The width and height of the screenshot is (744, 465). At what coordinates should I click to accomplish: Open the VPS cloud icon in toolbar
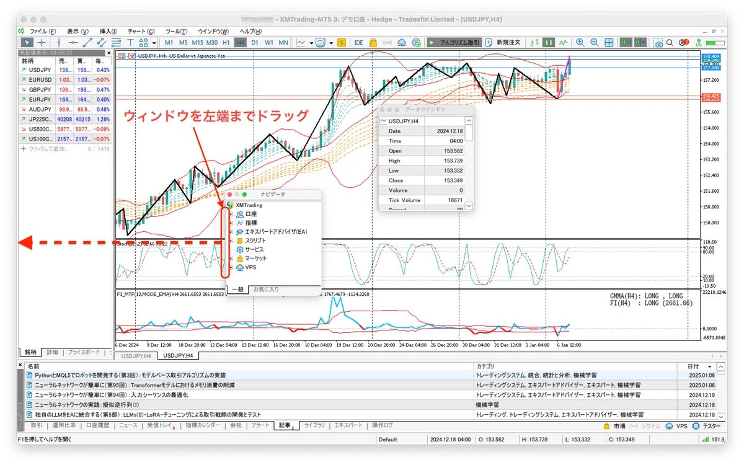coord(402,43)
